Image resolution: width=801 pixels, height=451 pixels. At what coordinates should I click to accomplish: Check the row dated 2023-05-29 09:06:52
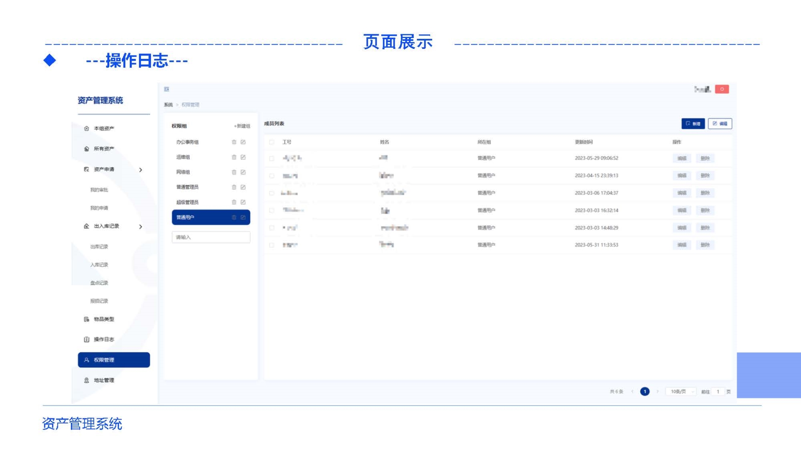point(272,158)
